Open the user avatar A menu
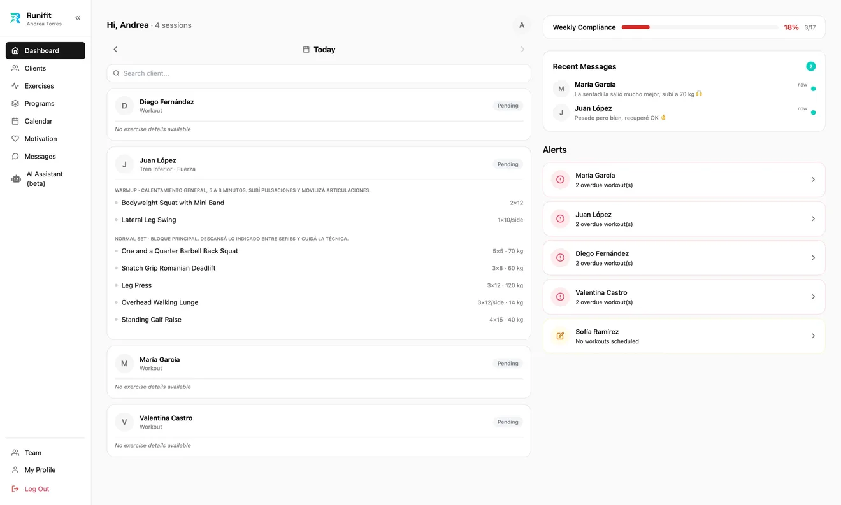Screen dimensions: 841x505 522,25
